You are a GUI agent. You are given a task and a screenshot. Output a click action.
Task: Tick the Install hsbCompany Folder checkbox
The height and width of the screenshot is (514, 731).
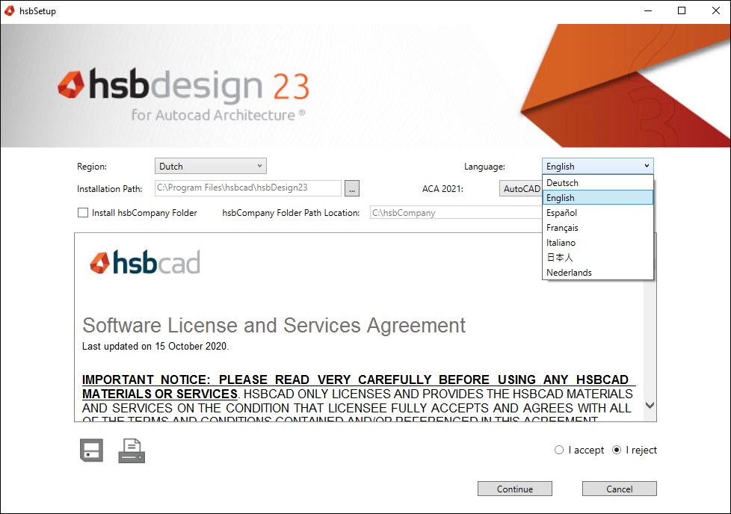[83, 212]
